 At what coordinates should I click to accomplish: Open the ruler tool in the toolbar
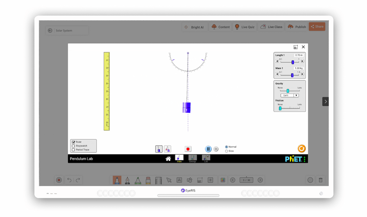pos(158,180)
